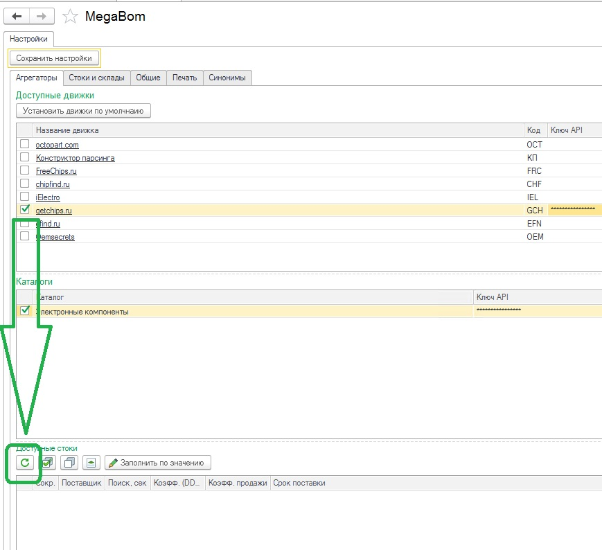Click the invert selection icon button
This screenshot has height=550, width=602.
tap(91, 463)
